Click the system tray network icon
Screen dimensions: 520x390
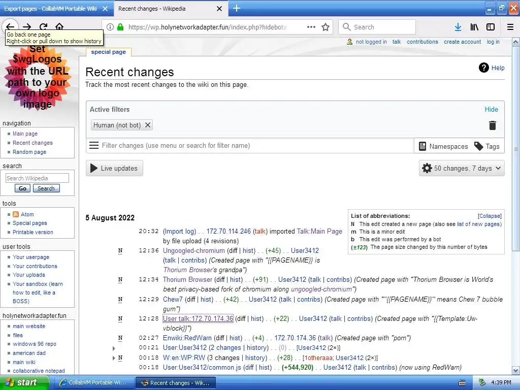482,383
